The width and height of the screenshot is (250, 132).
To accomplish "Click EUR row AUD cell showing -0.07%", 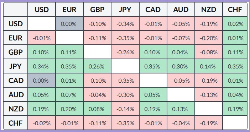I will click(181, 38).
